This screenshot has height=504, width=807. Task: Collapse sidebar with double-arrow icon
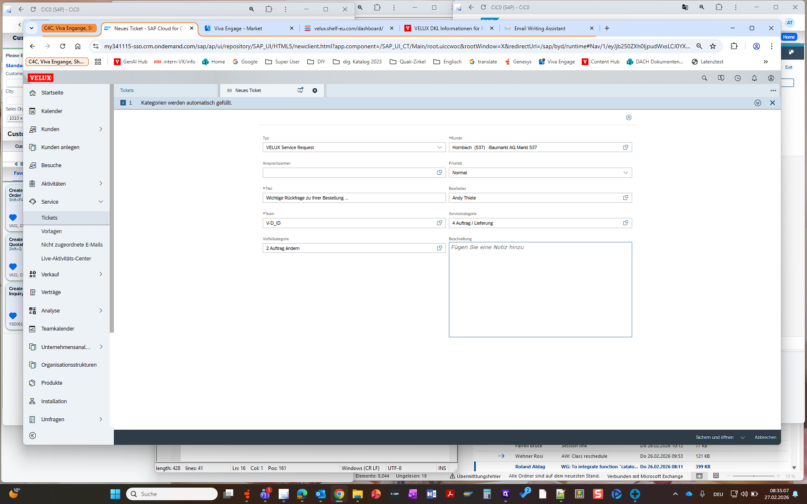[33, 436]
